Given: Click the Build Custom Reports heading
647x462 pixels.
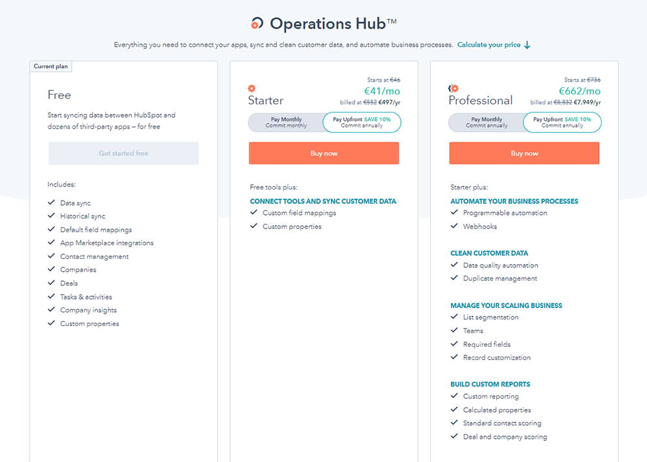Looking at the screenshot, I should coord(490,384).
